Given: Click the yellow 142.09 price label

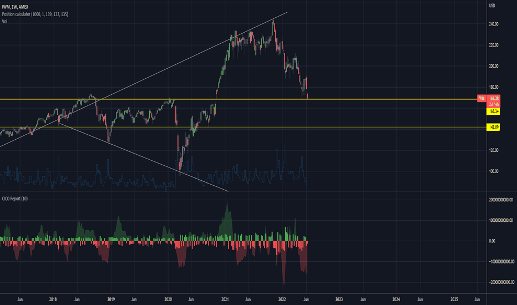Looking at the screenshot, I should (493, 127).
